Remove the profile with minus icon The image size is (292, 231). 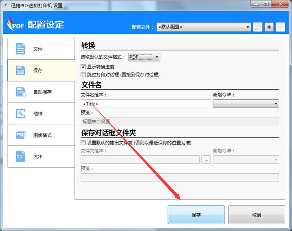280,27
